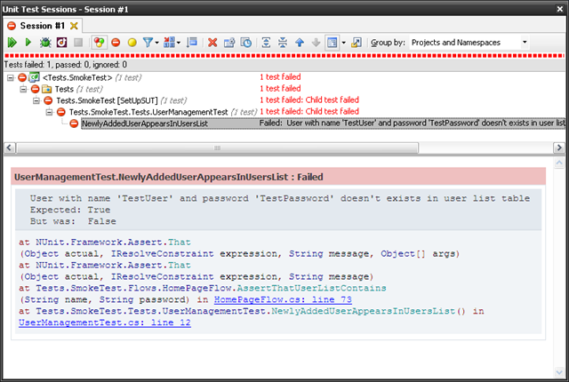This screenshot has height=382, width=569.
Task: Collapse the <Tests.SmokeTest> root node
Action: pyautogui.click(x=11, y=77)
